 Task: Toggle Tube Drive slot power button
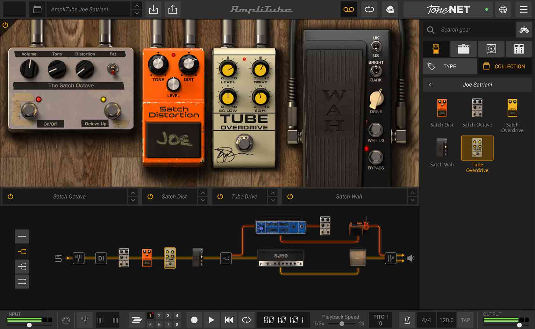(x=220, y=197)
